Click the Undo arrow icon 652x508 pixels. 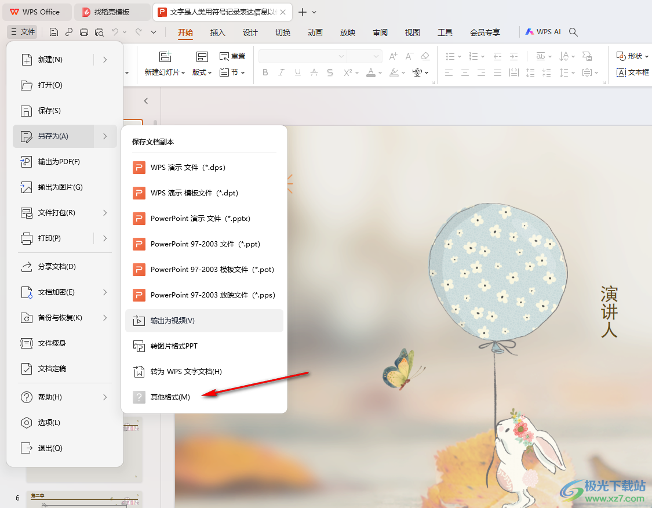[115, 32]
